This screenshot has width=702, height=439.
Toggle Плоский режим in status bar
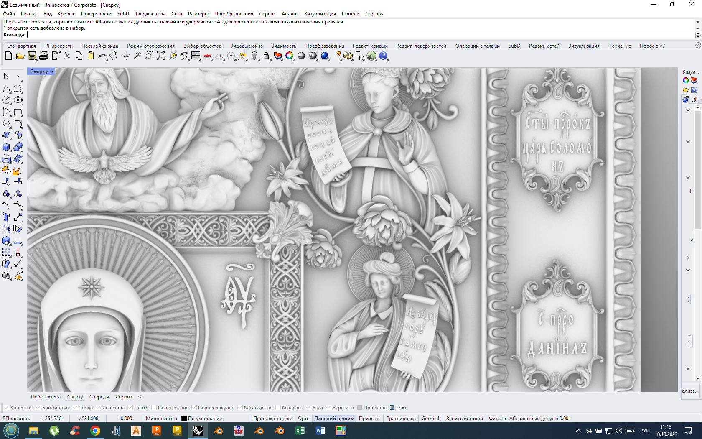[334, 419]
